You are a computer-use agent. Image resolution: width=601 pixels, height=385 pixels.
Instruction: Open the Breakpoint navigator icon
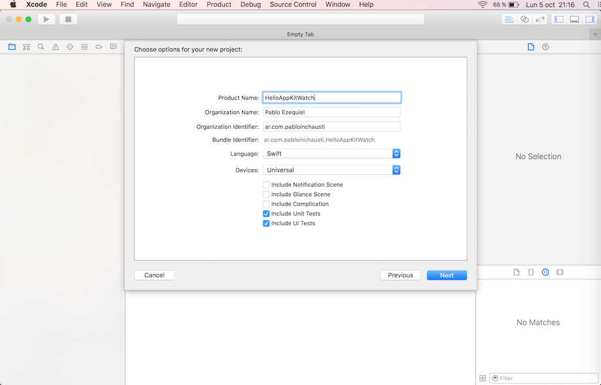click(99, 47)
